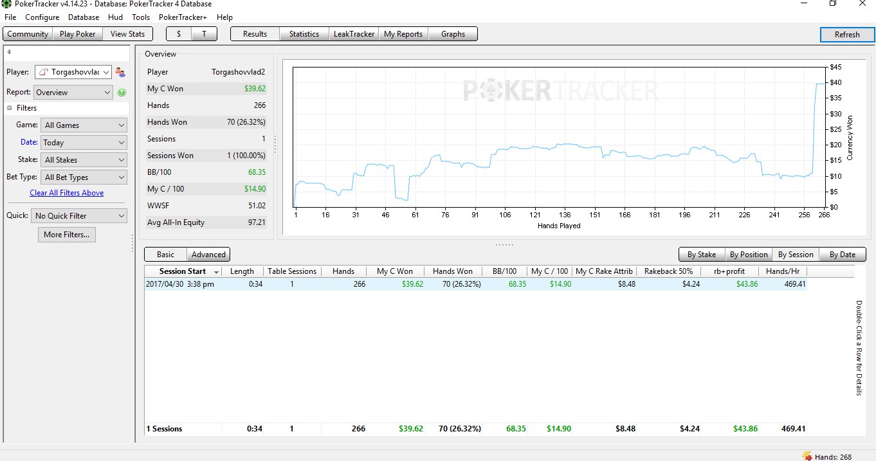Click the 'Torgashovvlad2' name in the Overview panel

click(x=239, y=72)
